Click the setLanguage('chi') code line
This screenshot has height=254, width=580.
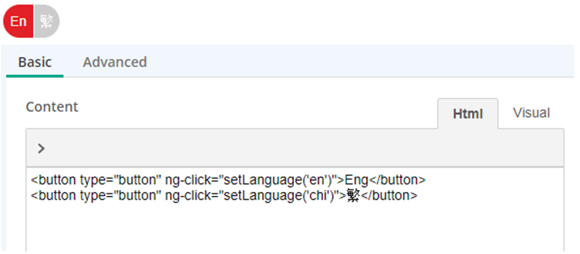tap(224, 196)
